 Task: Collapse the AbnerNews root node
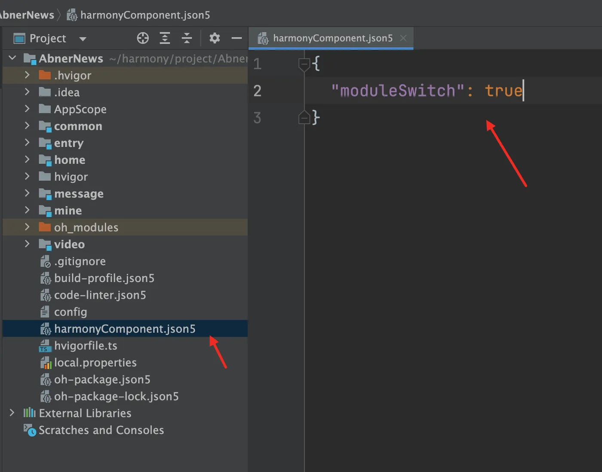point(12,58)
